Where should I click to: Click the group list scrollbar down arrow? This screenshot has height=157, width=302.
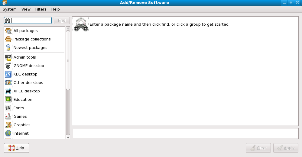click(68, 137)
